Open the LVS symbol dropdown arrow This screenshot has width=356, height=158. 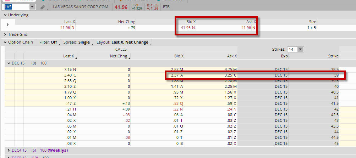(x=32, y=7)
